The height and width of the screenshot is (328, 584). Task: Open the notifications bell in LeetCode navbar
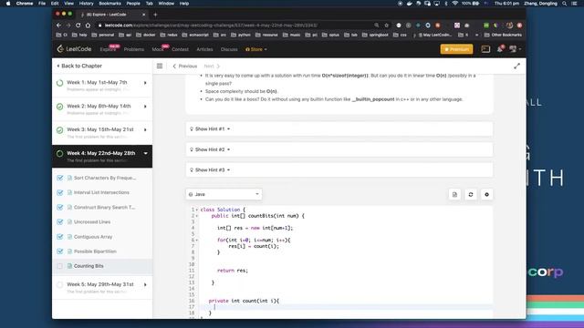click(500, 49)
